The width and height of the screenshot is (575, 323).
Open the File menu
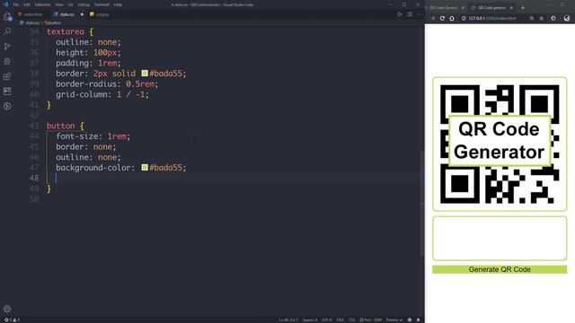(x=16, y=4)
